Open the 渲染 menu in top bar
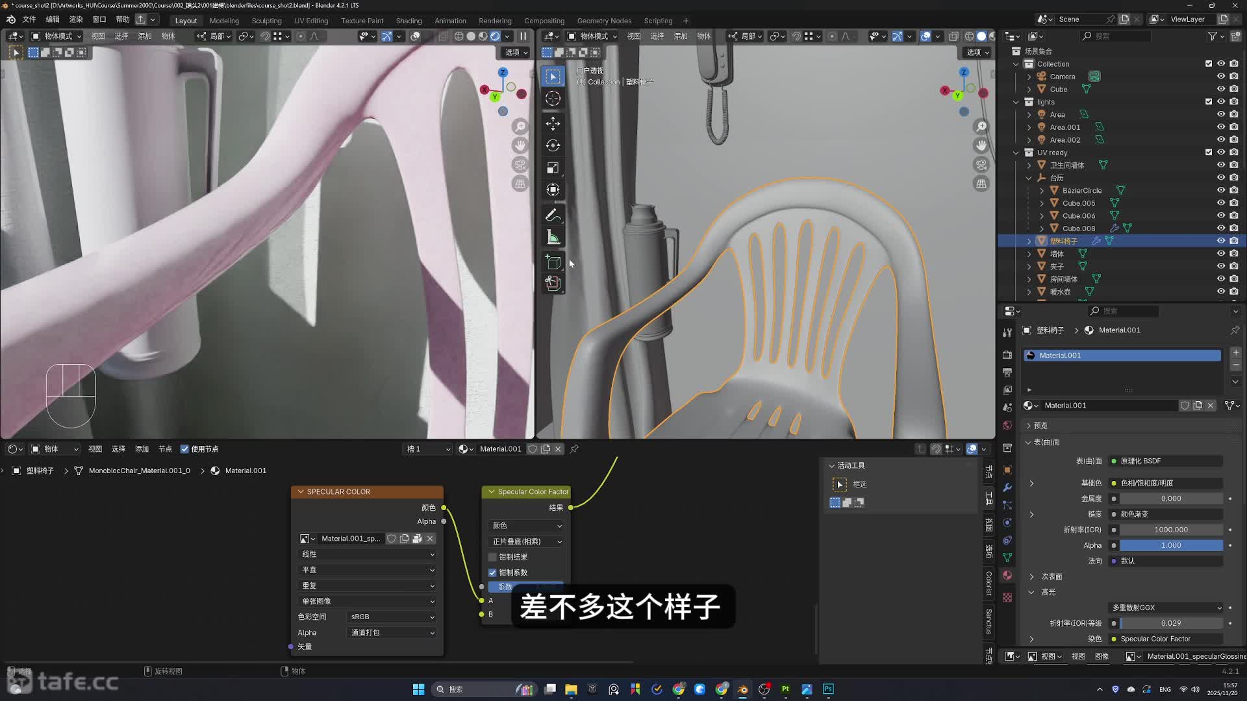Screen dimensions: 1247x701 [x=76, y=19]
